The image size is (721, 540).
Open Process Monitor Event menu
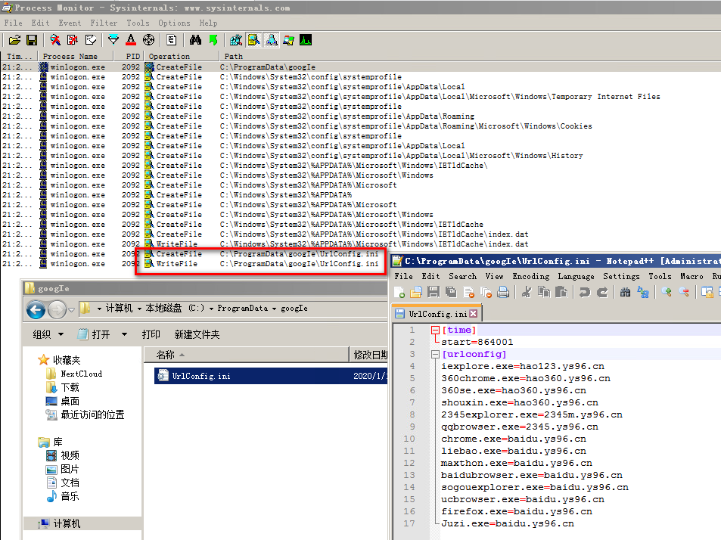70,23
